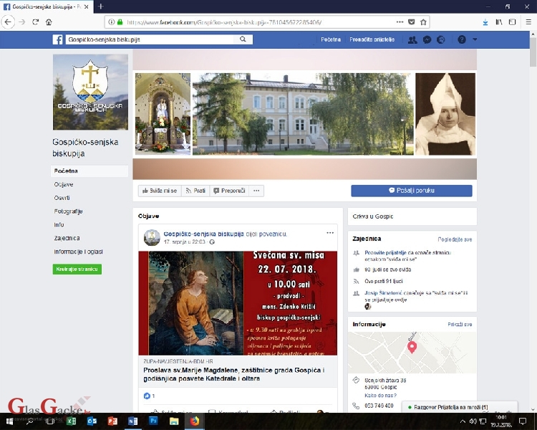Click the post like reaction count

pyautogui.click(x=150, y=396)
